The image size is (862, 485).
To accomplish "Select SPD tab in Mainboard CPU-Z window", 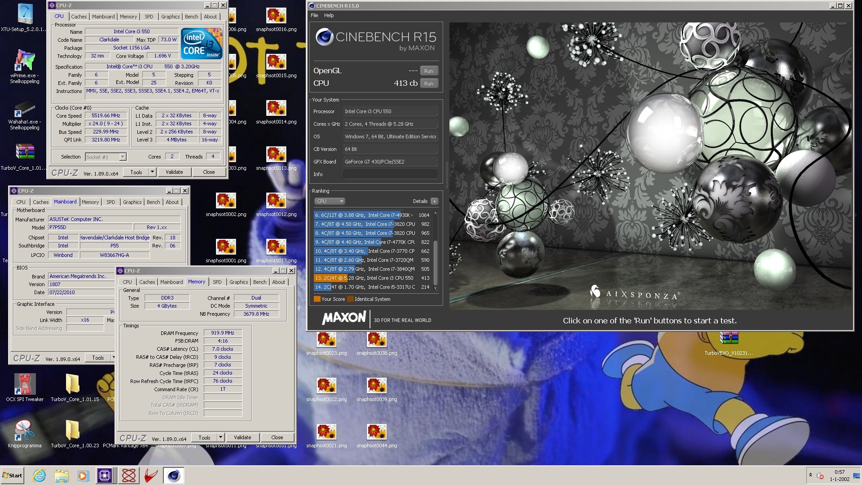I will 110,202.
